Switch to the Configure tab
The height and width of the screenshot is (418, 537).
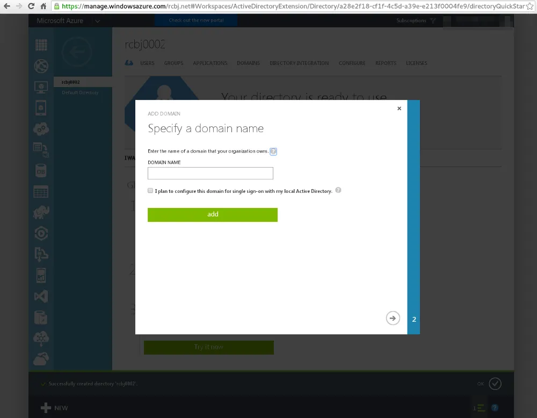click(x=352, y=63)
